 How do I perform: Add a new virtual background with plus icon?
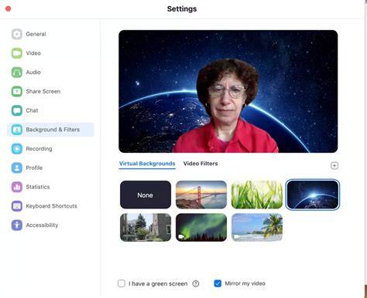tap(334, 165)
